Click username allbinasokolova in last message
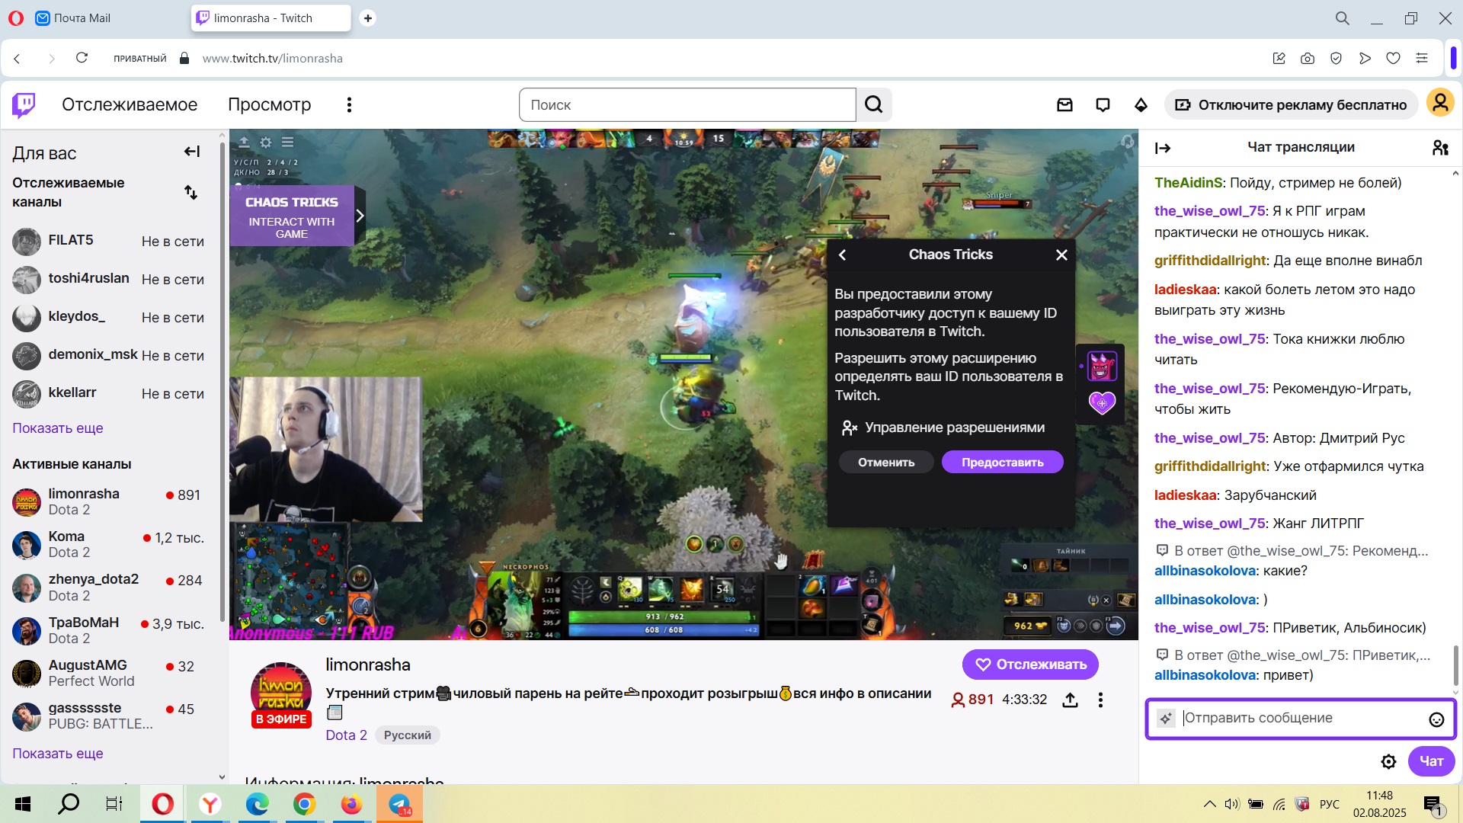The image size is (1463, 823). [1205, 675]
